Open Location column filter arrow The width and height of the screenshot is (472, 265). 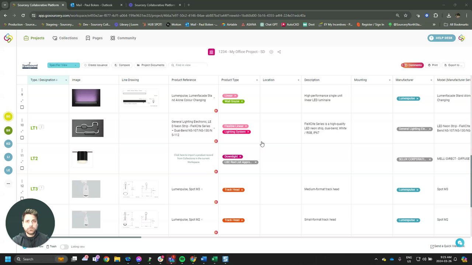(x=298, y=80)
